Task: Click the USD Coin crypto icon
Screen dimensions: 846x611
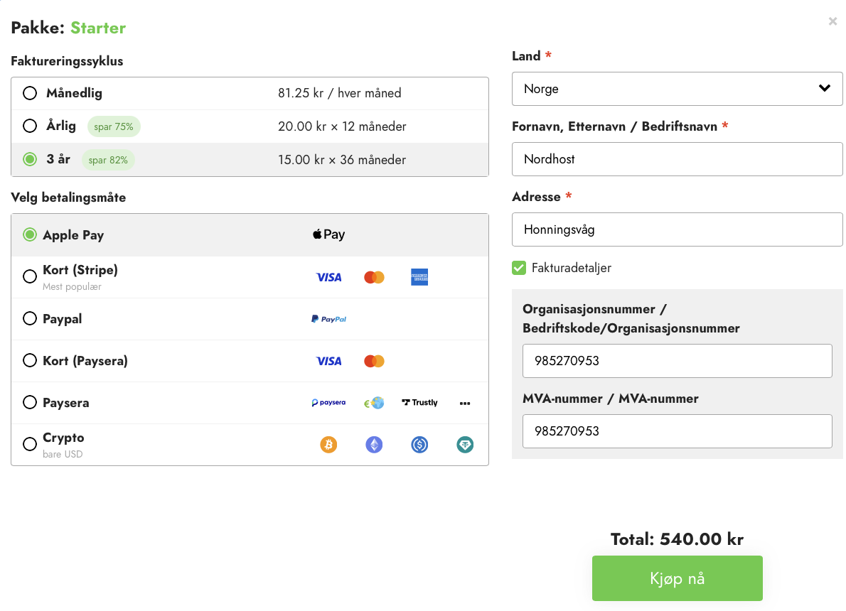Action: tap(419, 445)
